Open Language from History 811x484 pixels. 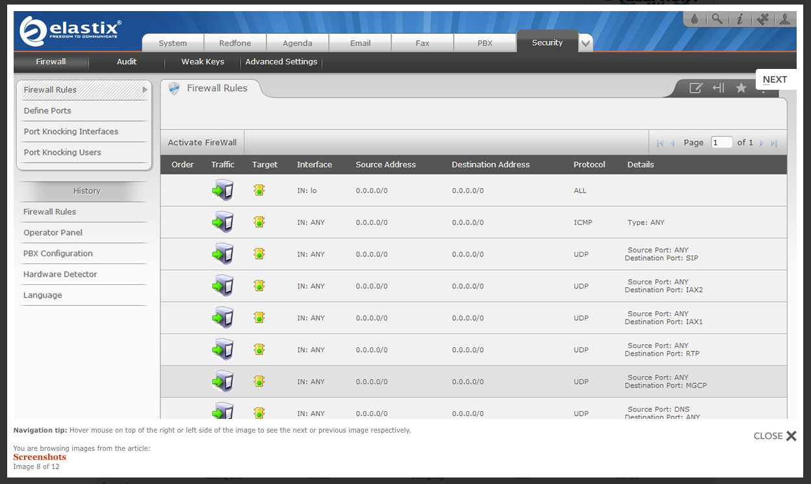[x=42, y=295]
